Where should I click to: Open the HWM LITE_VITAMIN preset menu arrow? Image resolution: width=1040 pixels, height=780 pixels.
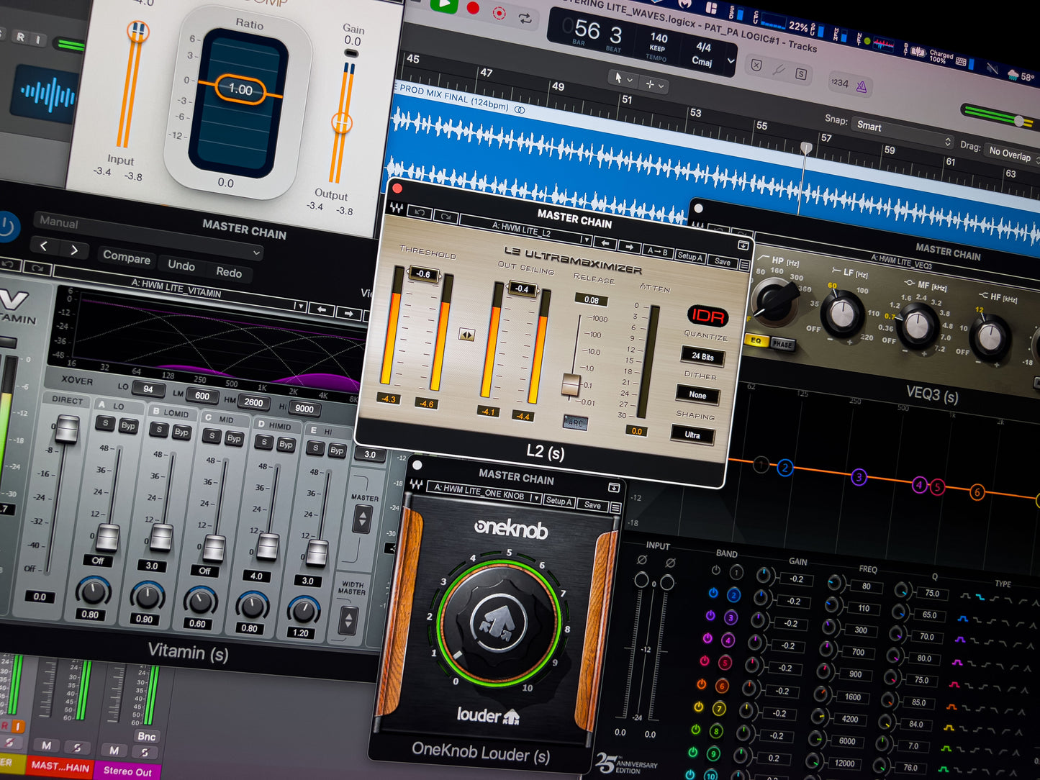(299, 307)
